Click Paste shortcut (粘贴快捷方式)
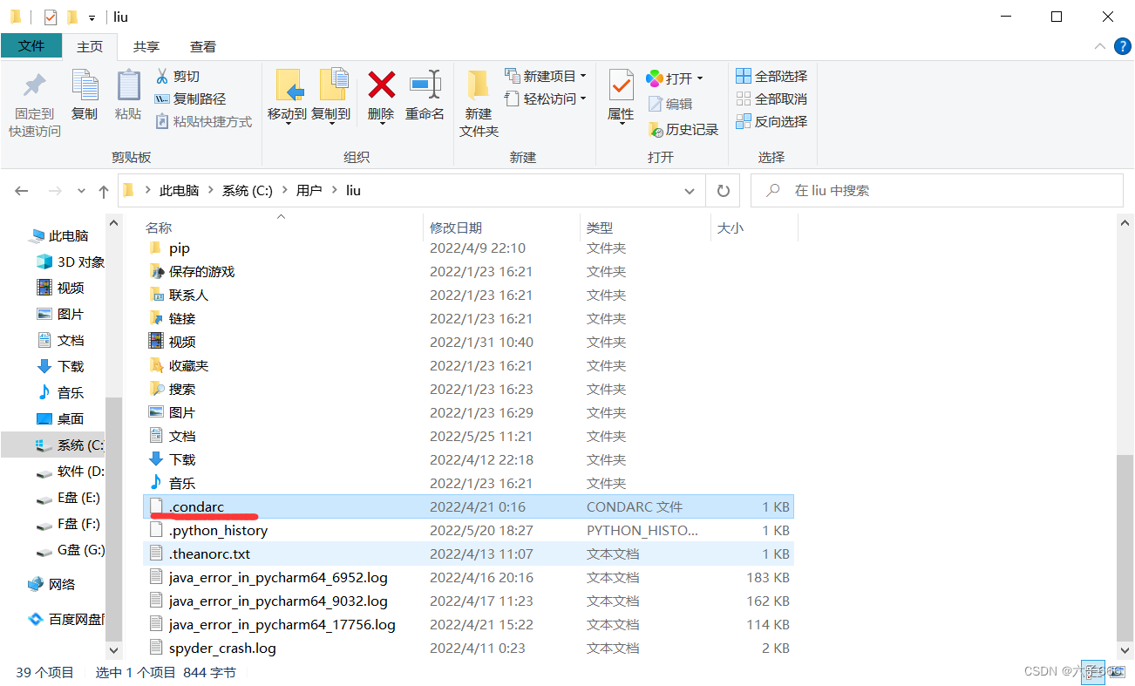The height and width of the screenshot is (686, 1135). (203, 122)
